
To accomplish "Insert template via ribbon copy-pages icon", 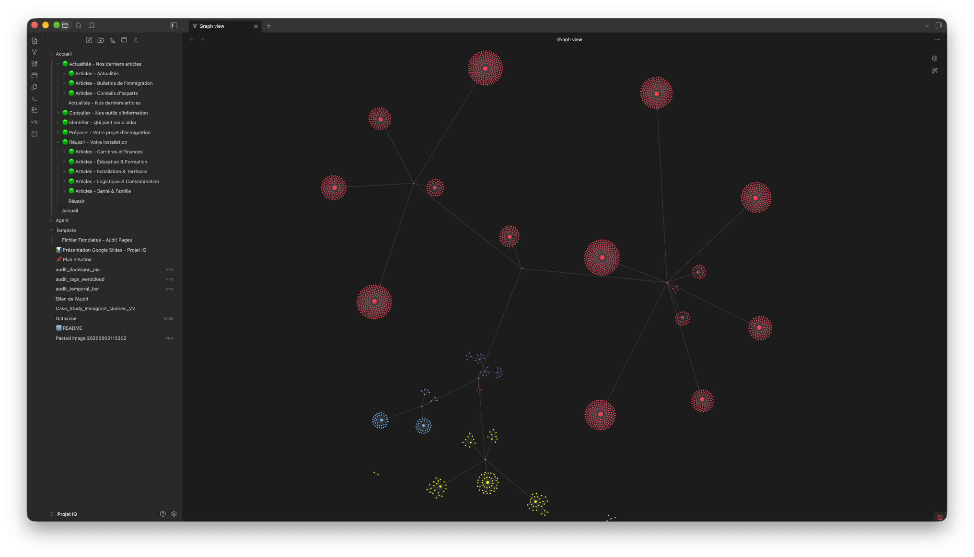I will [x=35, y=87].
